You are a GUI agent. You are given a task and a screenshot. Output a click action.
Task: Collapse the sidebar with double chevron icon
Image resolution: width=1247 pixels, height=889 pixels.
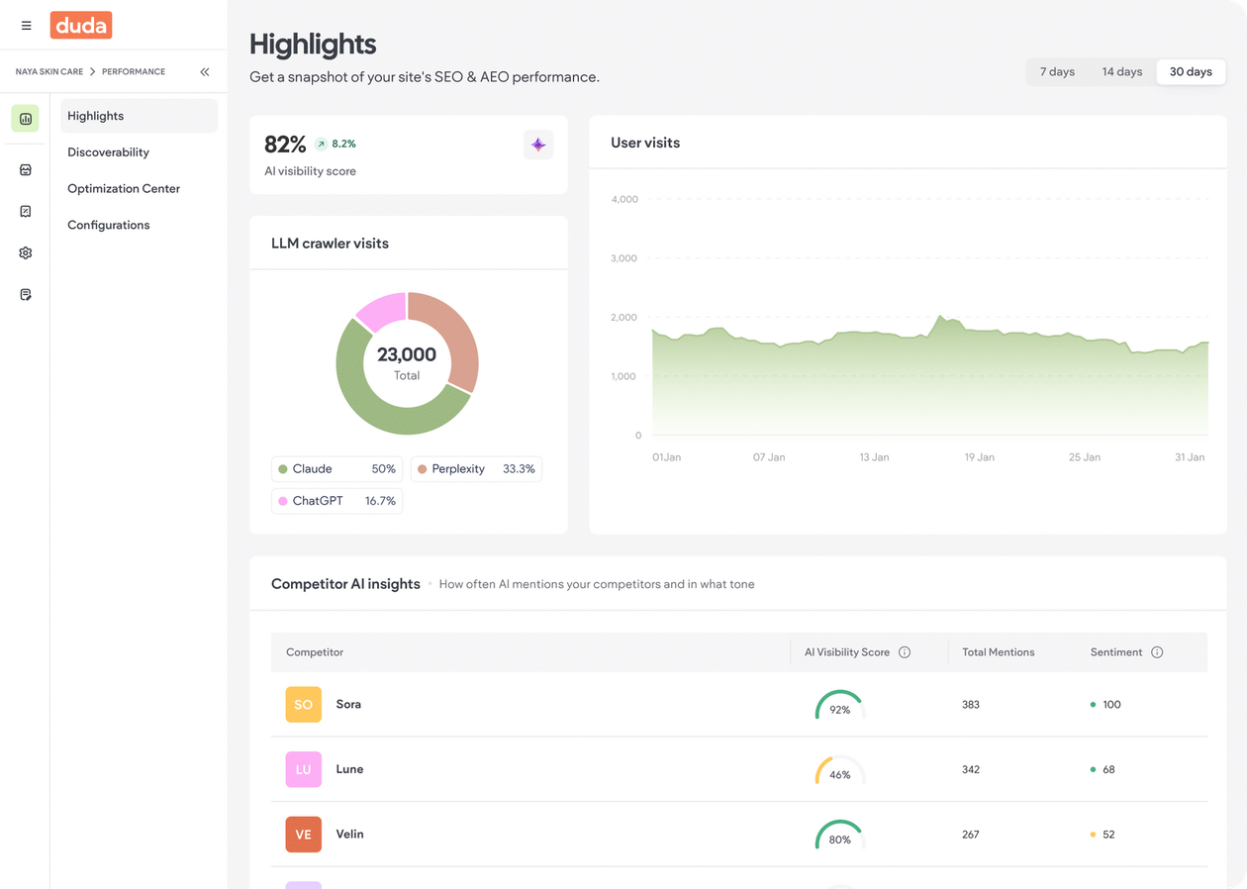point(205,71)
